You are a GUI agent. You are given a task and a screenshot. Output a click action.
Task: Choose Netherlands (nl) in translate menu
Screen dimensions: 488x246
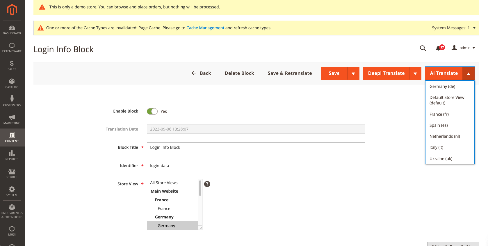point(445,136)
